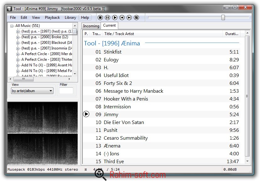260x181 pixels.
Task: Select track 06 Message to Harry Manback
Action: pyautogui.click(x=161, y=91)
